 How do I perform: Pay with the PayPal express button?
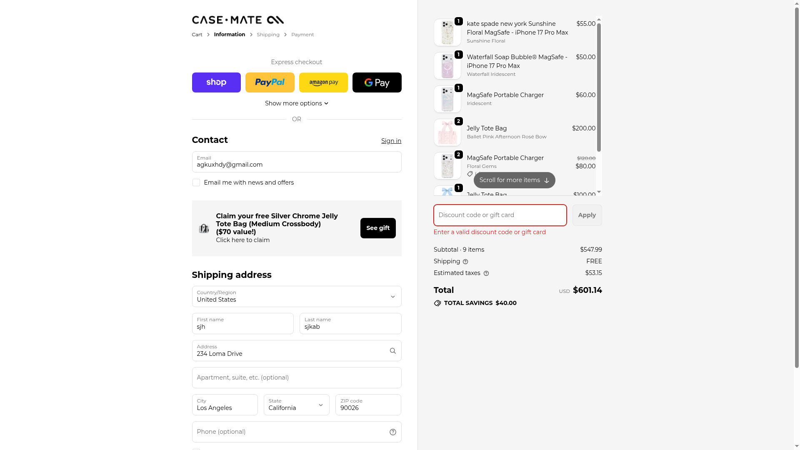(x=270, y=82)
